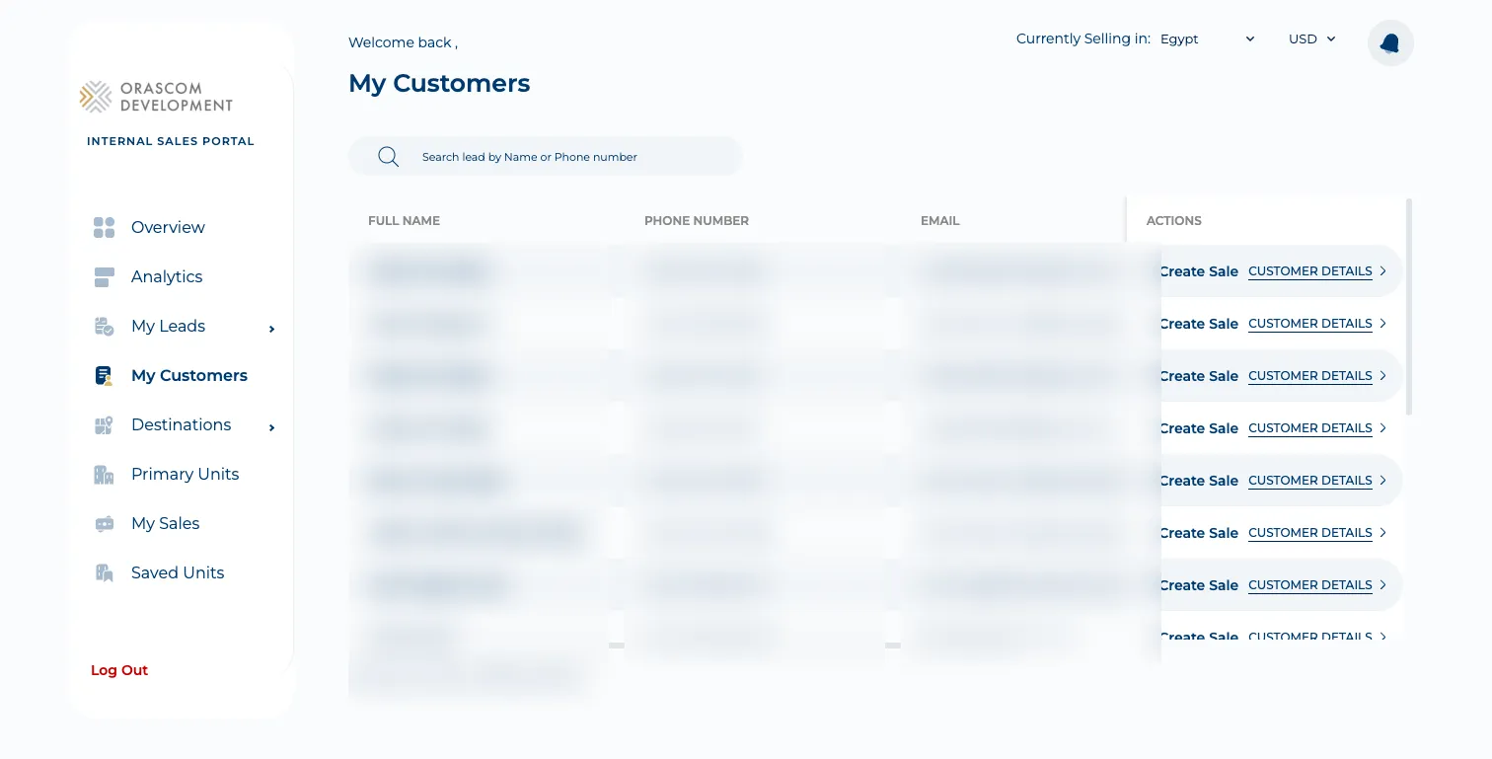Viewport: 1492px width, 759px height.
Task: Click Create Sale in third row
Action: [1199, 376]
